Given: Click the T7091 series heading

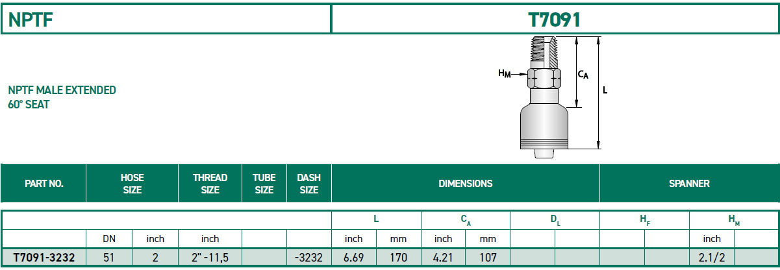Looking at the screenshot, I should pyautogui.click(x=555, y=19).
